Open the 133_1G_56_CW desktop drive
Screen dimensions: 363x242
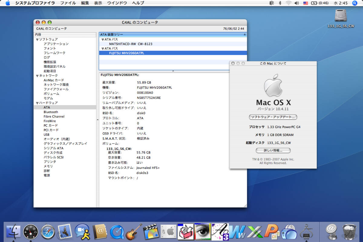341,16
